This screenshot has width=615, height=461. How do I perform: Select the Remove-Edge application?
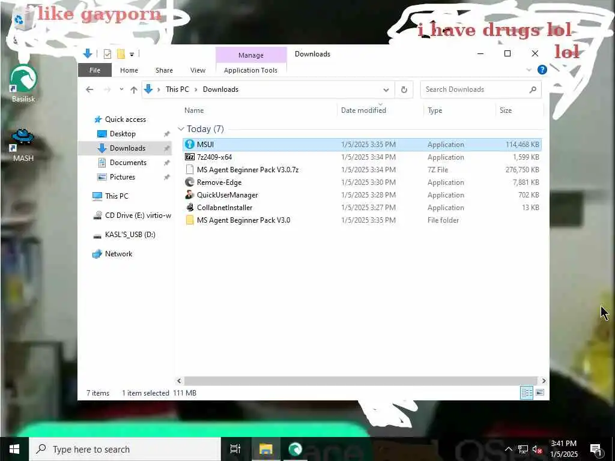[362, 182]
